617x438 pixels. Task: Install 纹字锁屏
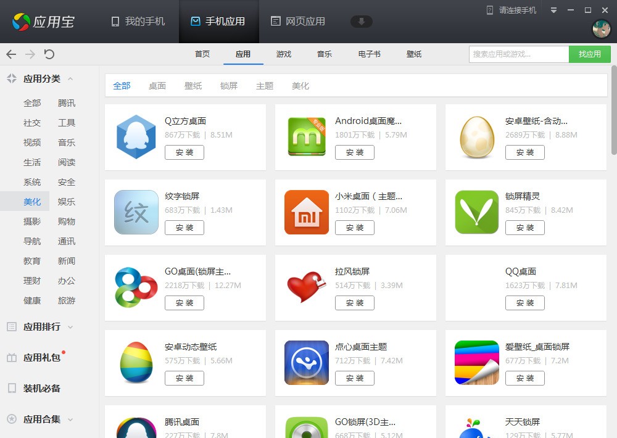point(184,228)
